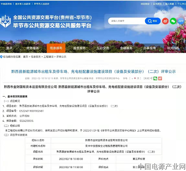Open the 互动交流 navigation tab
The width and height of the screenshot is (186, 171).
[x=103, y=48]
